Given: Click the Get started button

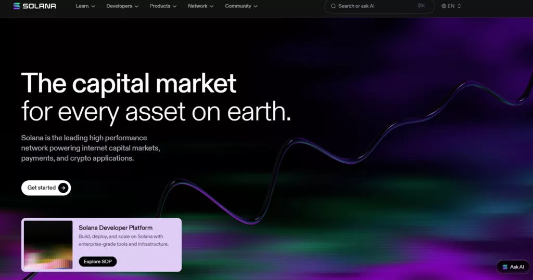Looking at the screenshot, I should click(x=46, y=188).
